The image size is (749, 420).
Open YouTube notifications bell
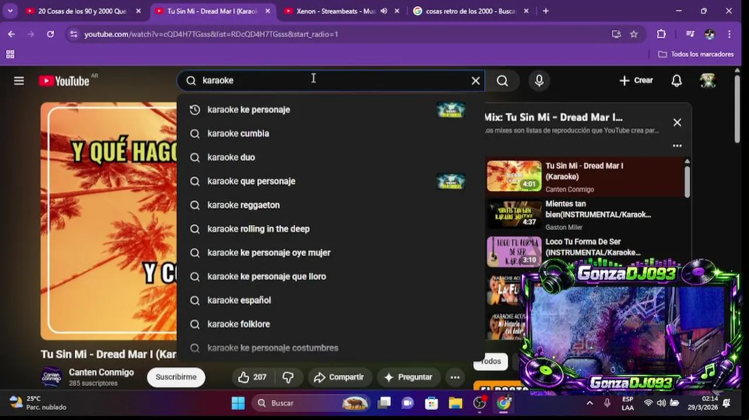pyautogui.click(x=677, y=80)
